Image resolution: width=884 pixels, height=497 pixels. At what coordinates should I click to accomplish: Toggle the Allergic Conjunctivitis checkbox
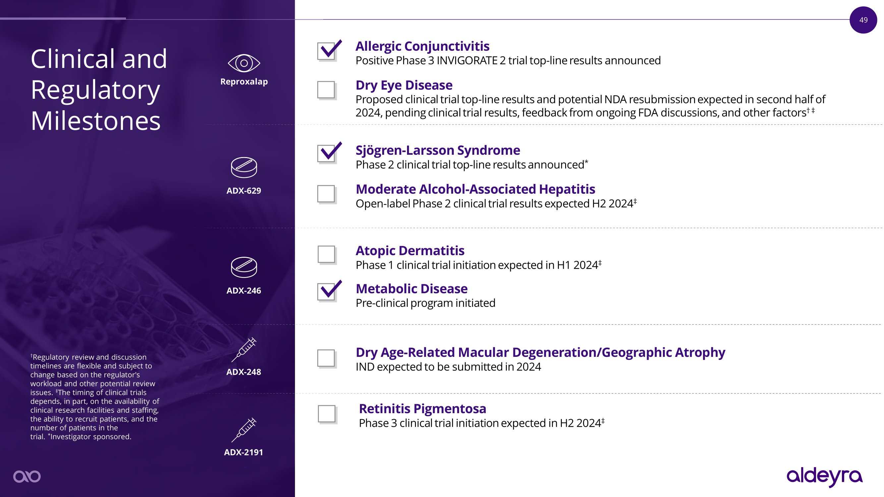coord(326,51)
